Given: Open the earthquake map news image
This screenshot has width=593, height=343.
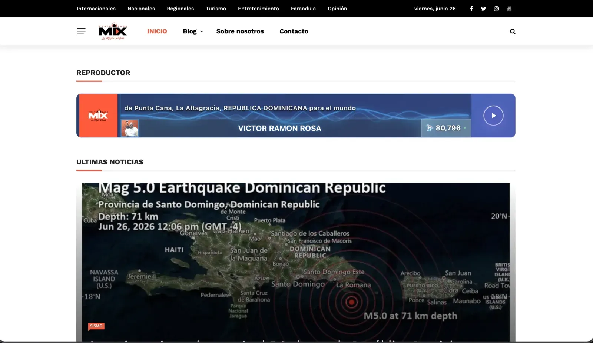Looking at the screenshot, I should tap(296, 262).
